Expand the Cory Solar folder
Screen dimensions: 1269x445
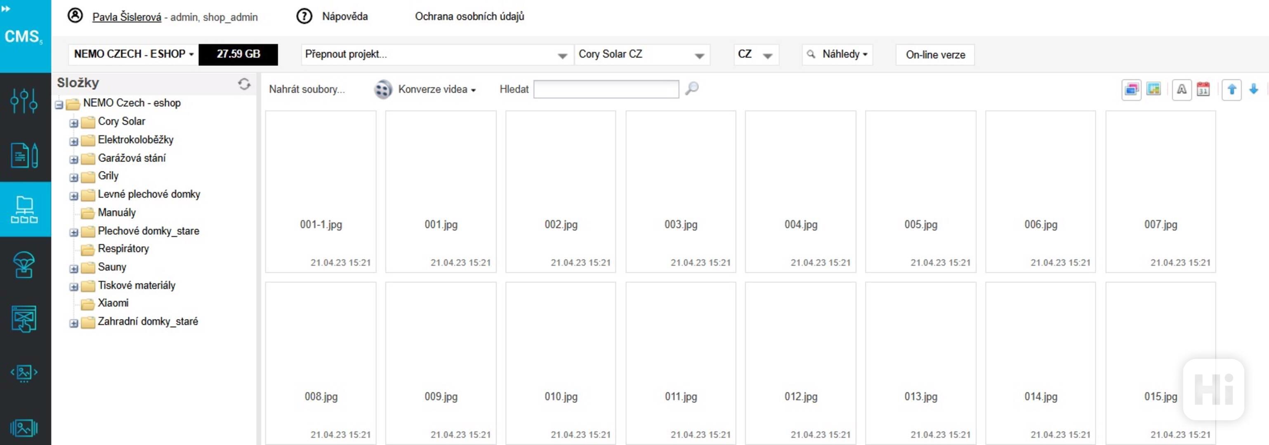coord(74,123)
